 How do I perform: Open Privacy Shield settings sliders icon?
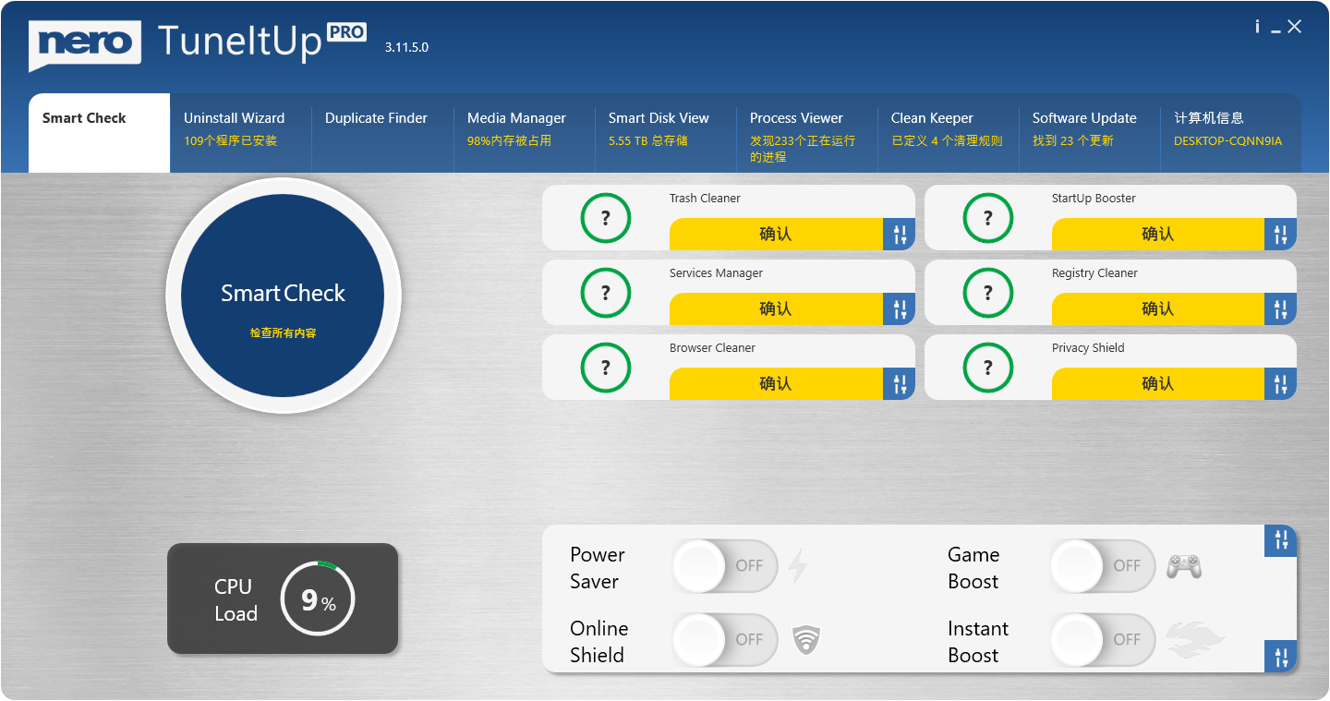tap(1280, 384)
